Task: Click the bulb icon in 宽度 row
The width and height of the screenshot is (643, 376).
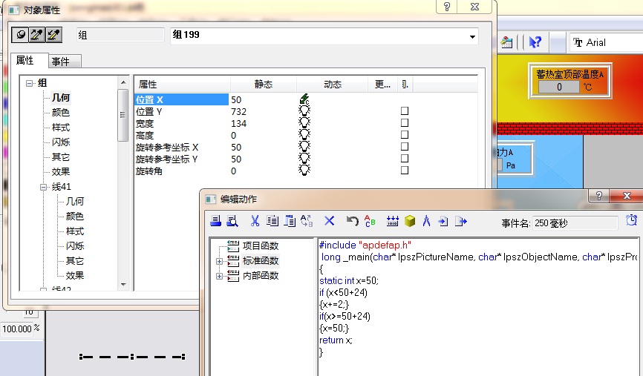Action: (304, 123)
